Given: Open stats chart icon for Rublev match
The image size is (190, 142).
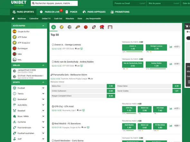Looking at the screenshot, I should [171, 64].
